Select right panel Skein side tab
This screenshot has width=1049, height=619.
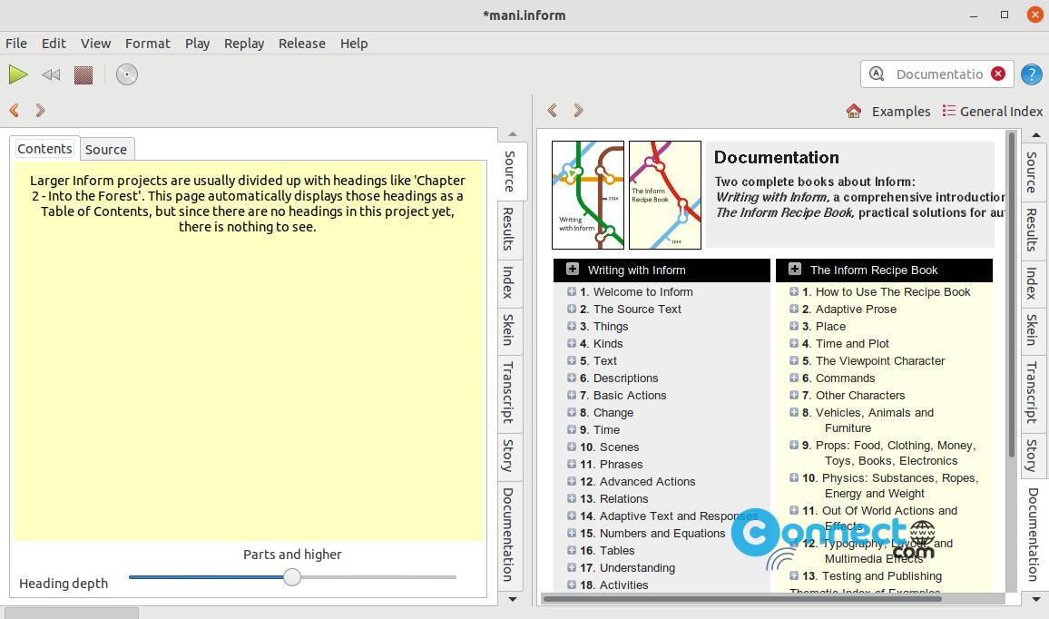[x=1032, y=329]
